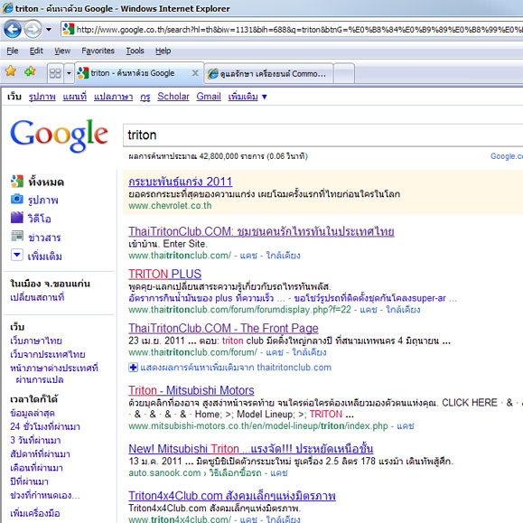Image resolution: width=523 pixels, height=523 pixels.
Task: Click the Add to Favorites star-plus icon
Action: 30,71
